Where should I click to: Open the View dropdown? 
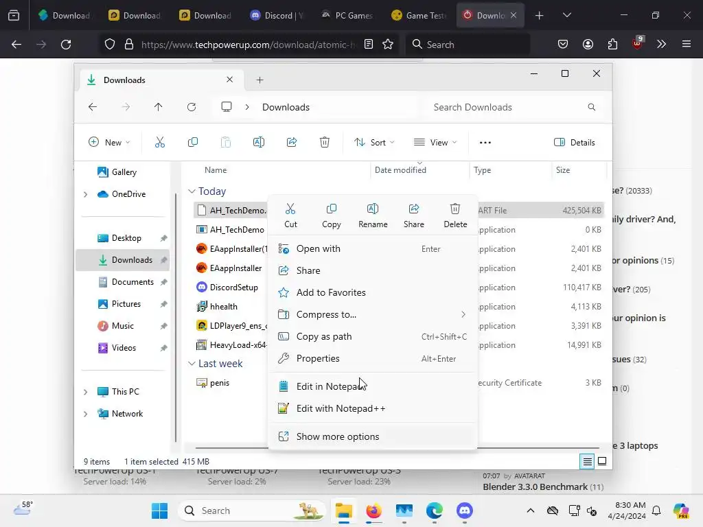coord(435,143)
